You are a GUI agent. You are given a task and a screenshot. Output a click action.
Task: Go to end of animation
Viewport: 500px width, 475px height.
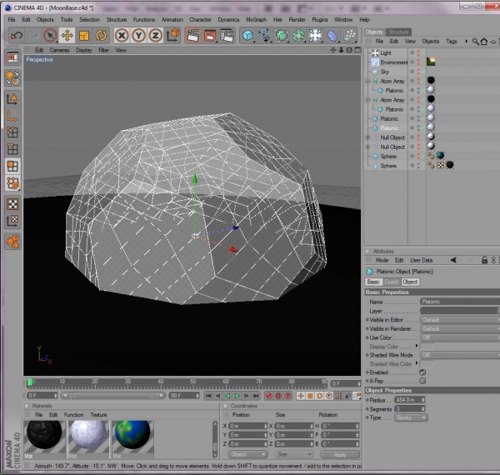[256, 396]
